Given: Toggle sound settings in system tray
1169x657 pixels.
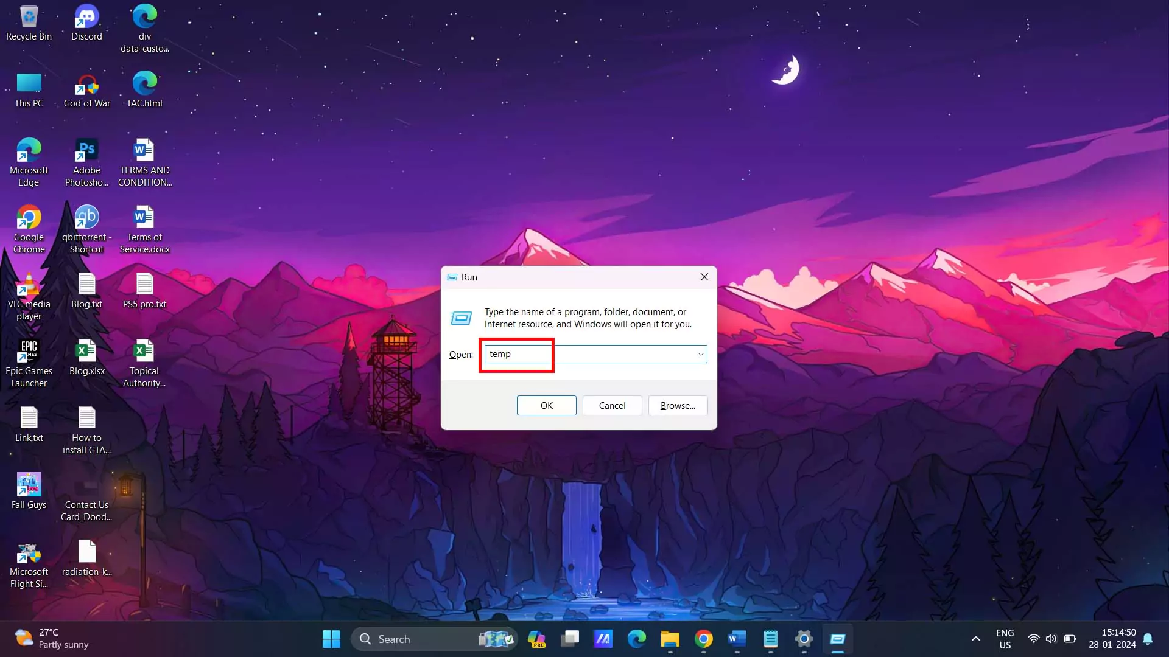Looking at the screenshot, I should coord(1050,639).
